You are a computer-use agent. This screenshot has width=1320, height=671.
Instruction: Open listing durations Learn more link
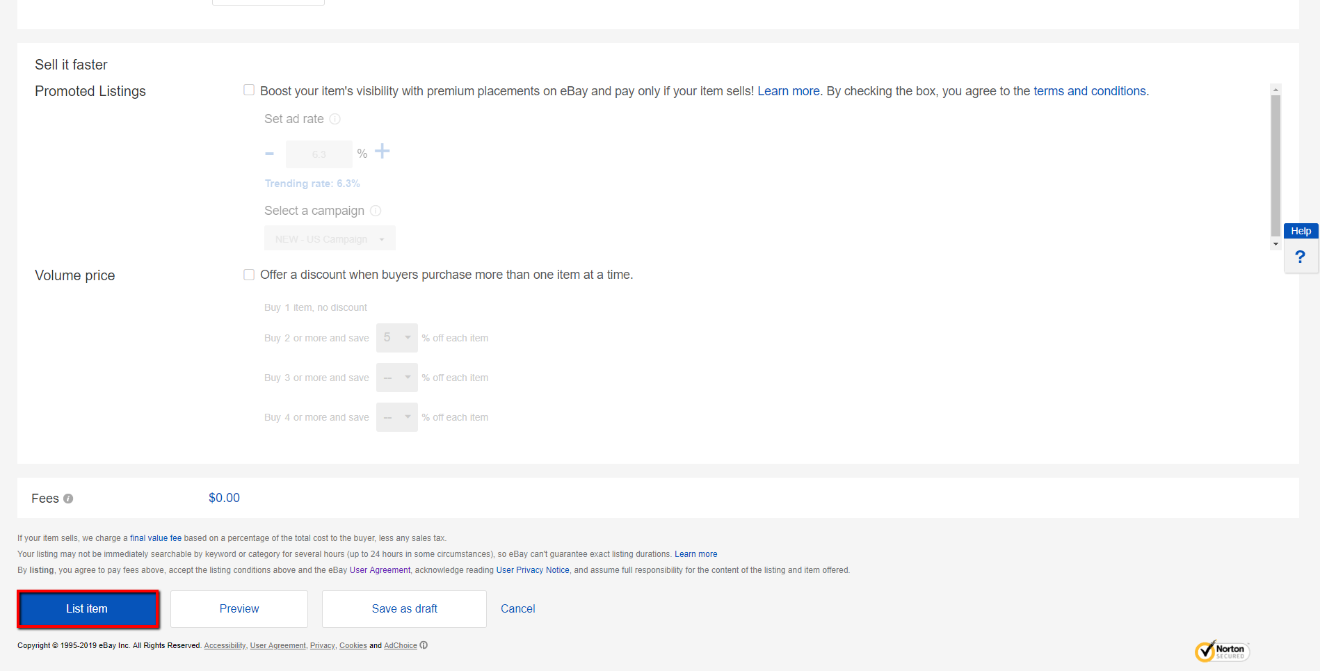(695, 554)
